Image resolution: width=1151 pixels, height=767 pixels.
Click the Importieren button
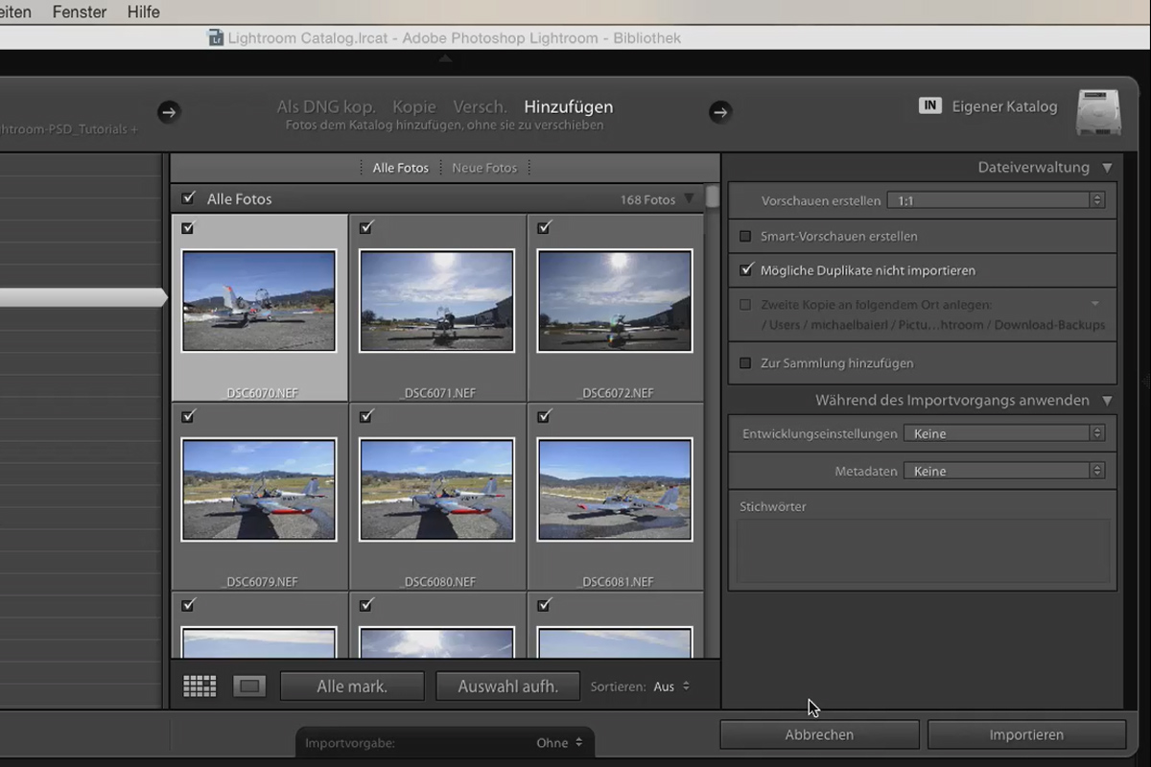1026,735
